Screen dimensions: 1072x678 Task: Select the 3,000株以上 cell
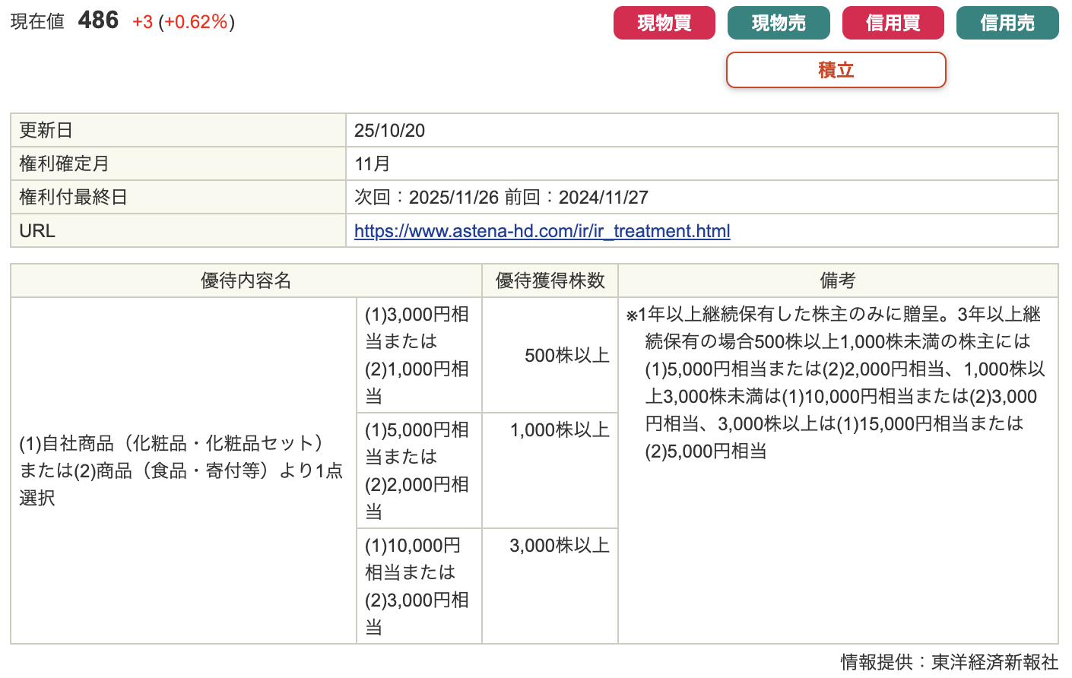click(x=560, y=546)
